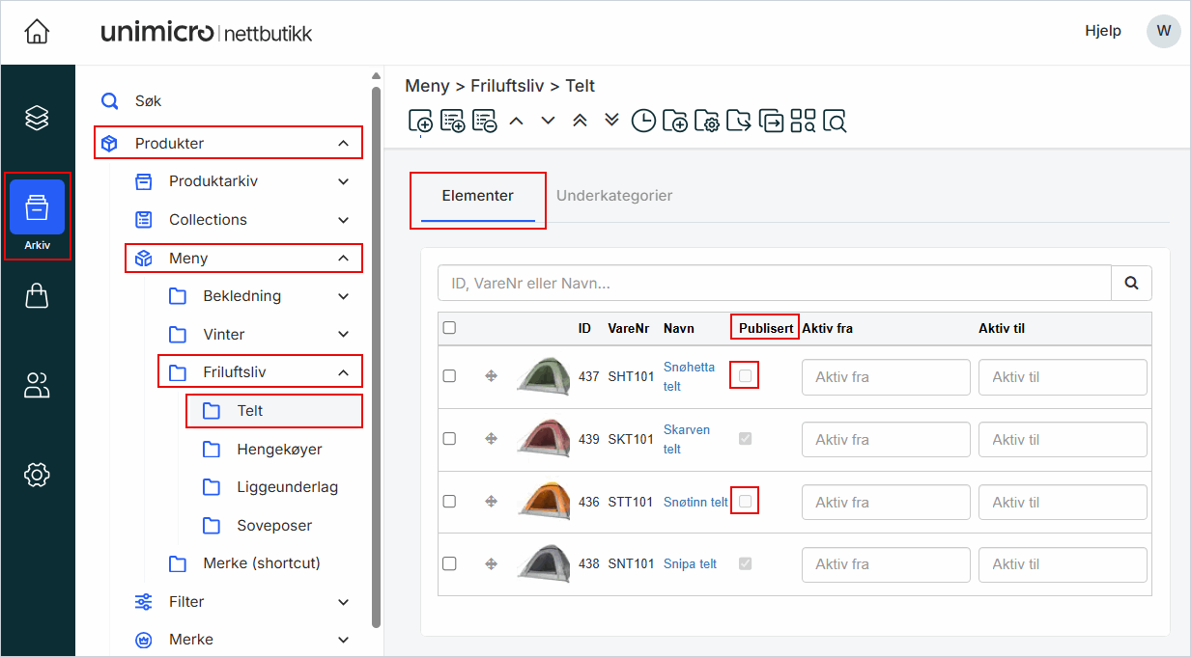Click the home icon in top-left corner

click(x=37, y=32)
